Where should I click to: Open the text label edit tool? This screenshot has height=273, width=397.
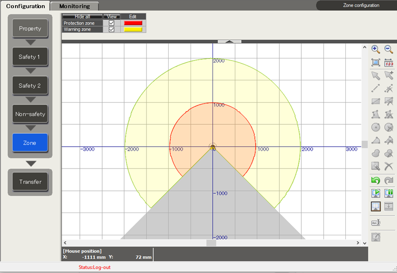pyautogui.click(x=376, y=222)
